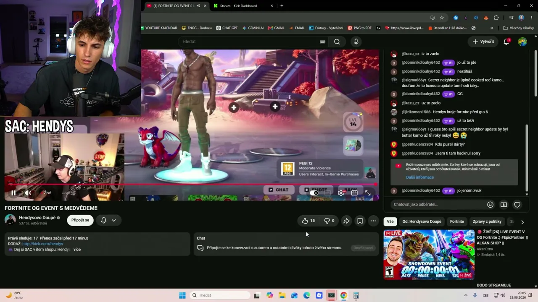Screen dimensions: 538x302
Task: Open the AlkanExtra channel name
Action: pyautogui.click(x=484, y=249)
